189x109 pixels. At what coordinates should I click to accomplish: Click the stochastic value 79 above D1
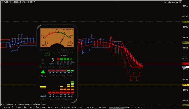click(x=72, y=95)
